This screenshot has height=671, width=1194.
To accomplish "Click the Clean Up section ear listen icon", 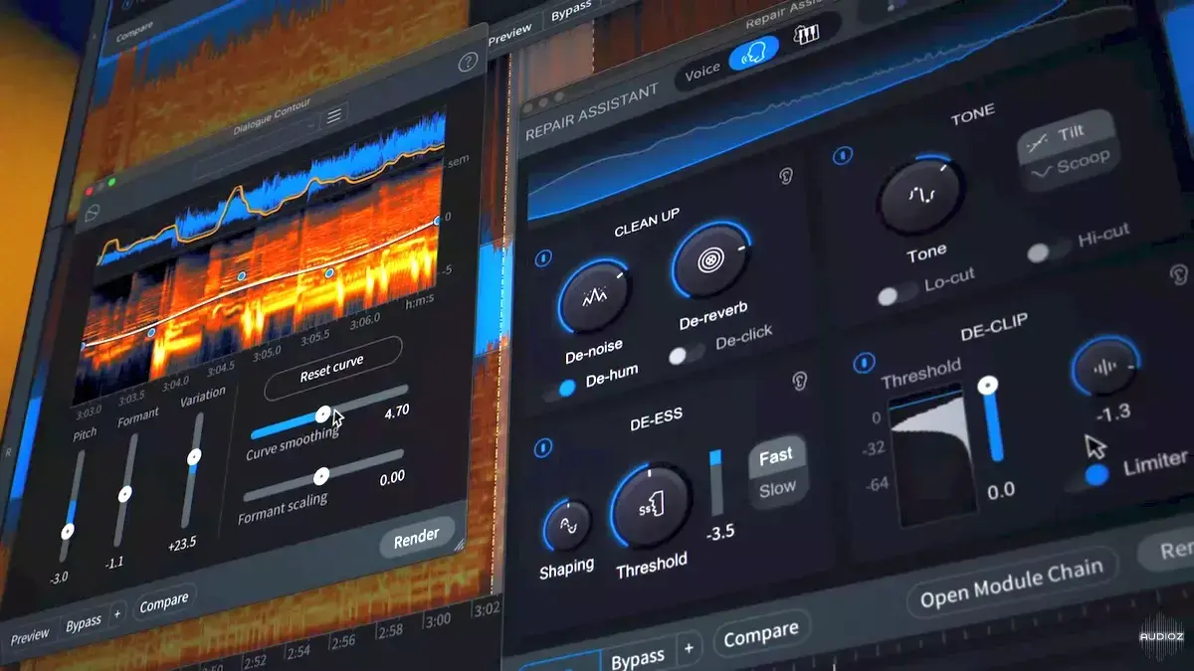I will pyautogui.click(x=785, y=177).
